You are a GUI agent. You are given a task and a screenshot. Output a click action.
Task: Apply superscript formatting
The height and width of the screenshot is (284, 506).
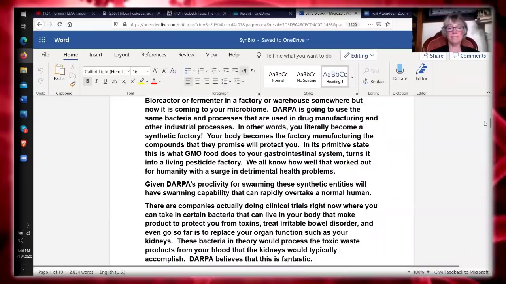[133, 81]
